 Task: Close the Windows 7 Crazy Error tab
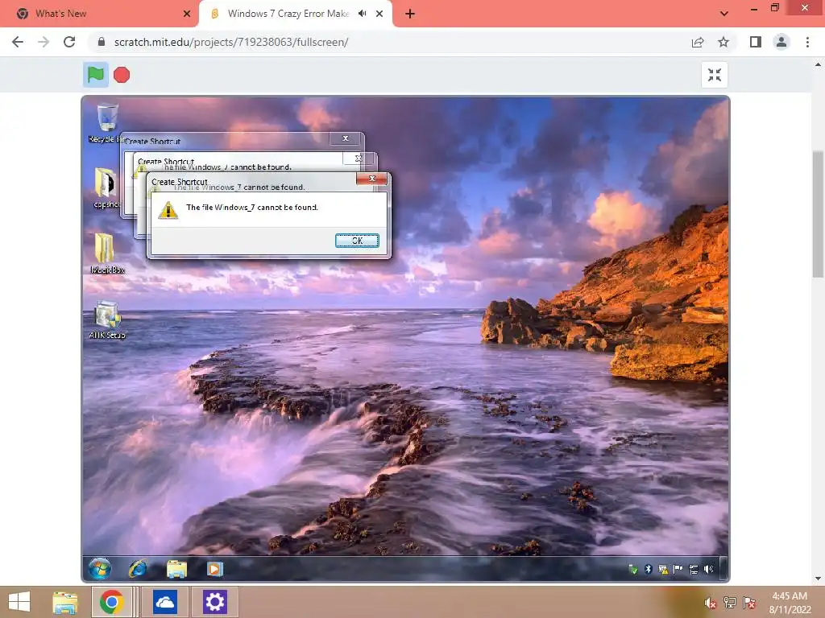(379, 14)
